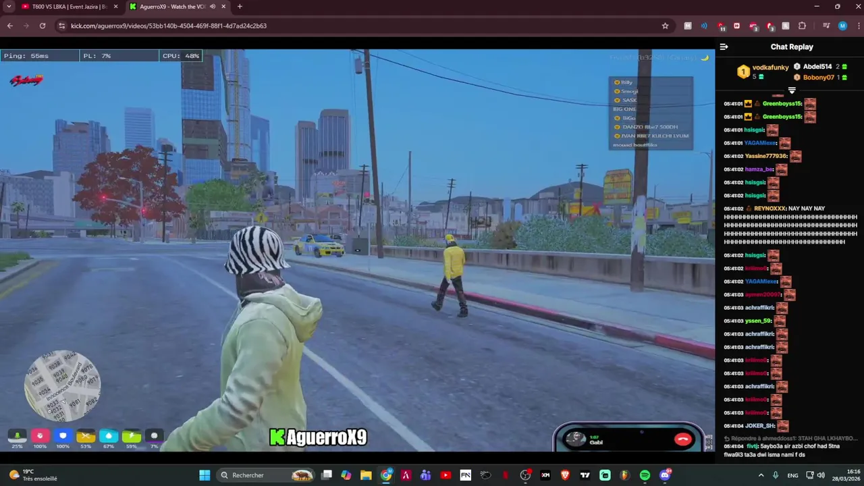864x486 pixels.
Task: Open Google Chrome from the taskbar
Action: 386,475
